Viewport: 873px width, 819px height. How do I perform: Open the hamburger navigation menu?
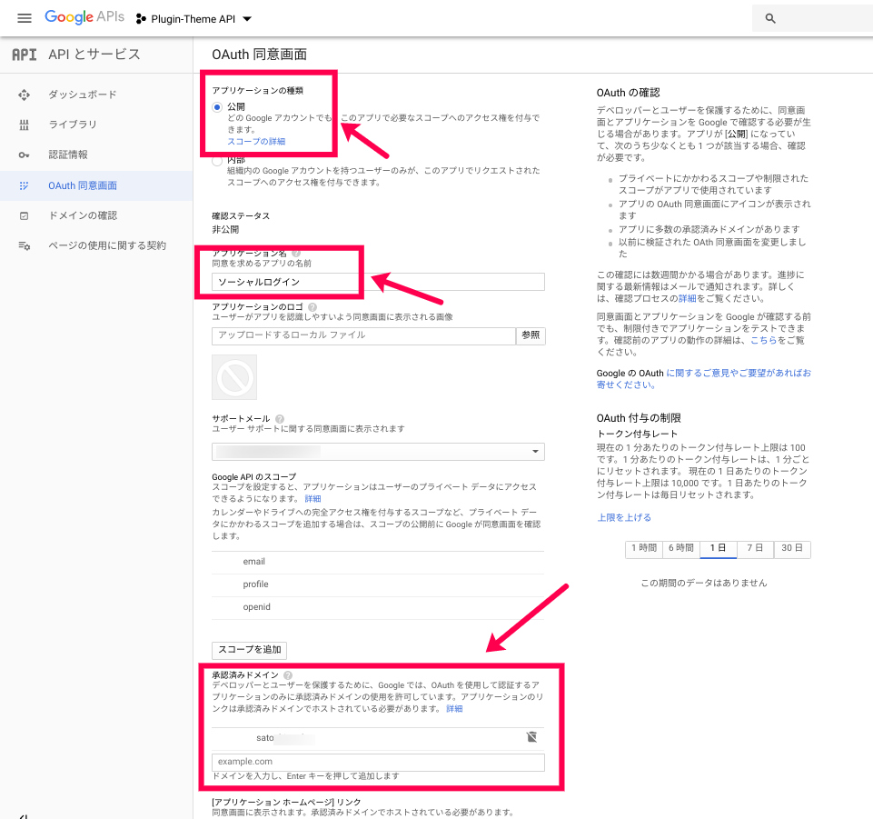(24, 18)
